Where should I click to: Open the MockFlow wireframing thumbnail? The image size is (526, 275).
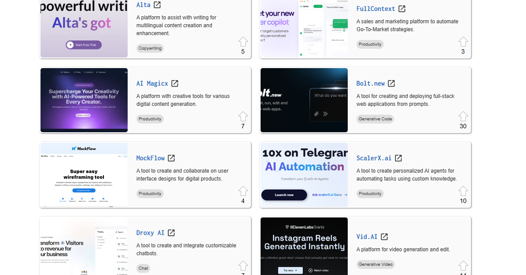[x=84, y=175]
